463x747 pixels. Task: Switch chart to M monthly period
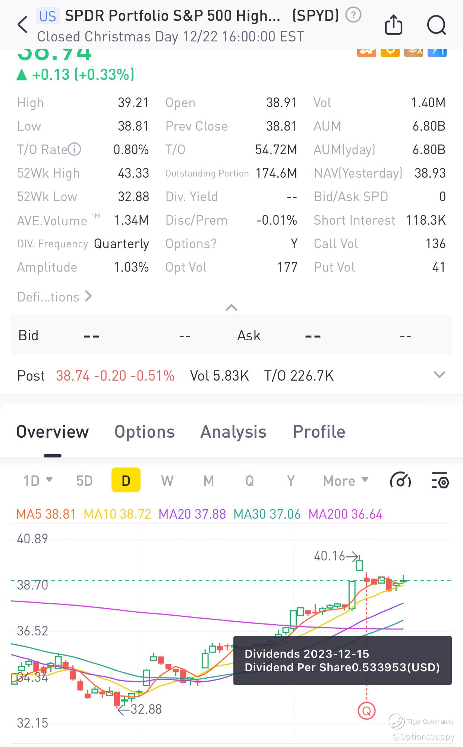point(208,481)
